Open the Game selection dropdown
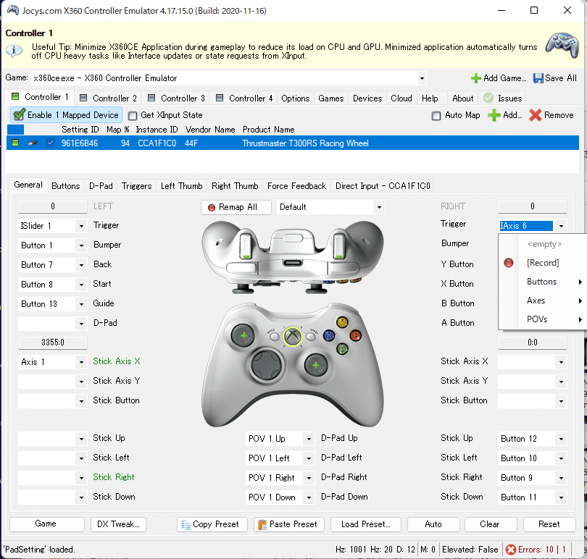Viewport: 587px width, 559px height. [422, 78]
